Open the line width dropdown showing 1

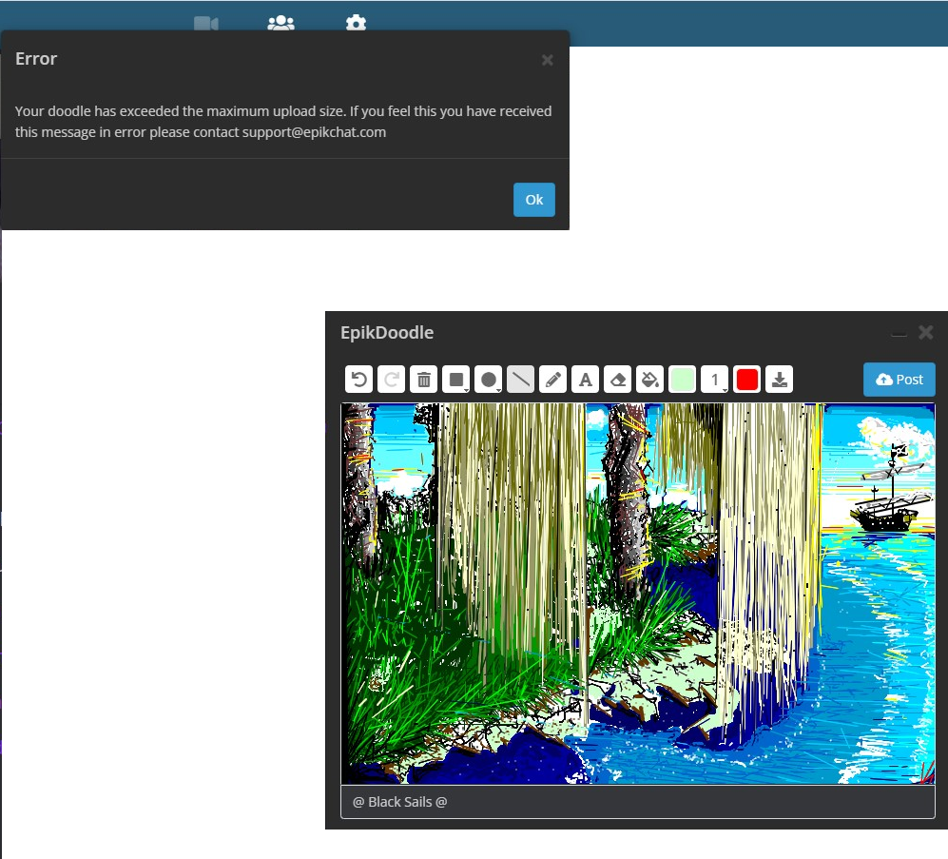pyautogui.click(x=715, y=380)
